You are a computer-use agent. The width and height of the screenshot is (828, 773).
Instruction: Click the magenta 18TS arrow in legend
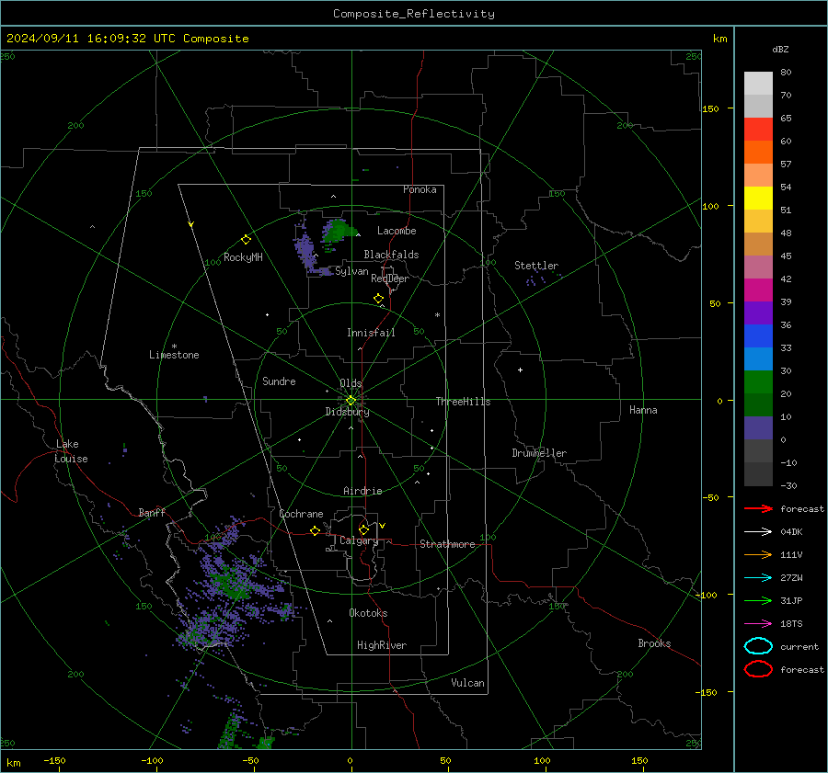click(x=758, y=624)
